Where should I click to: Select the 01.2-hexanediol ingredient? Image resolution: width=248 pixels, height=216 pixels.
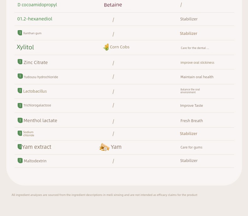(35, 19)
